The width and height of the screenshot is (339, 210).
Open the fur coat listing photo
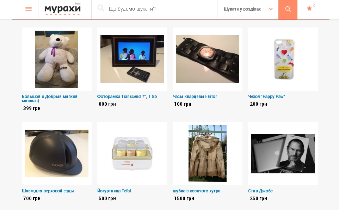(208, 153)
